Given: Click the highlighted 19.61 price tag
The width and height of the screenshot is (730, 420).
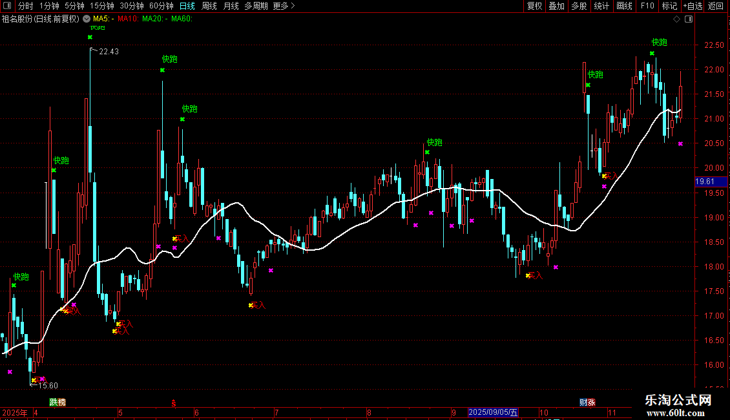Looking at the screenshot, I should tap(711, 182).
